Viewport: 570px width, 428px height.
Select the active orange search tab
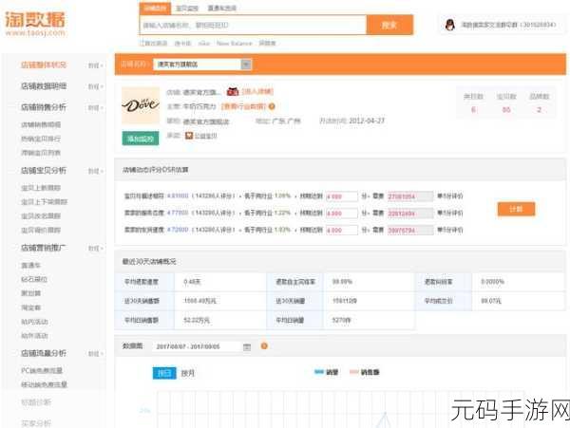[155, 8]
